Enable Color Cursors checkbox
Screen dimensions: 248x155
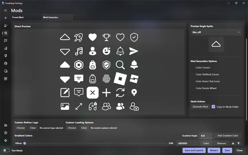click(193, 67)
